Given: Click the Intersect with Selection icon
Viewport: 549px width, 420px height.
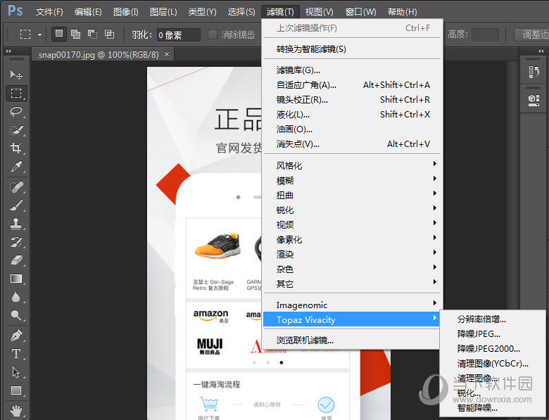Looking at the screenshot, I should 109,34.
